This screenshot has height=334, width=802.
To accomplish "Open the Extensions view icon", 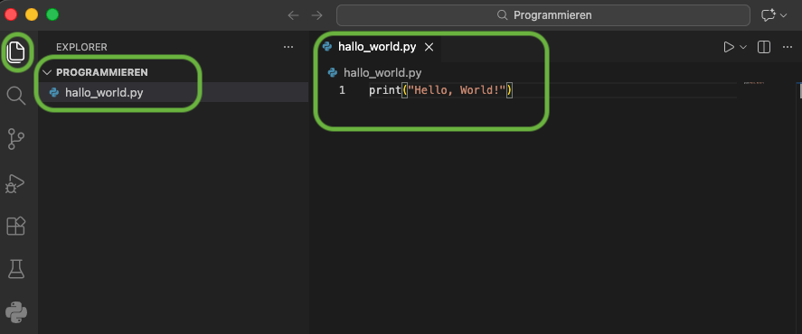I will click(16, 226).
